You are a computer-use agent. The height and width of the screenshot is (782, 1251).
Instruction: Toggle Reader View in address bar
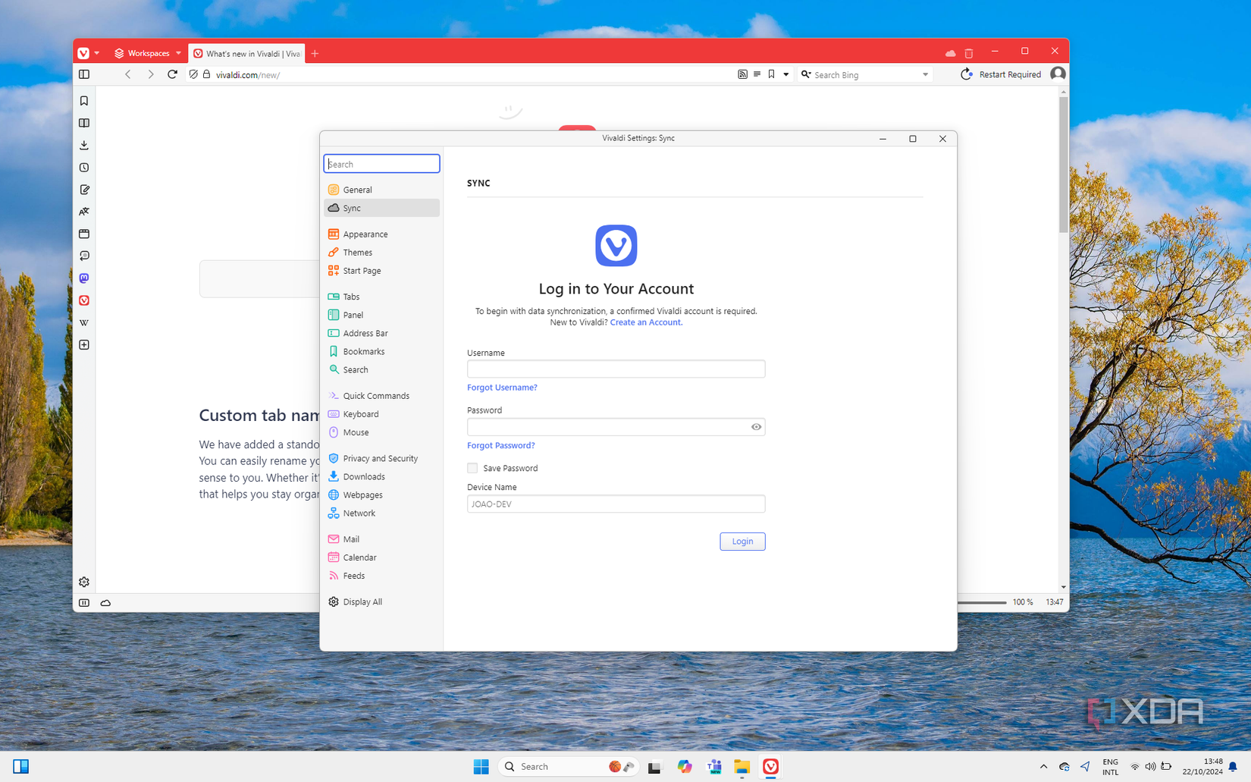757,74
